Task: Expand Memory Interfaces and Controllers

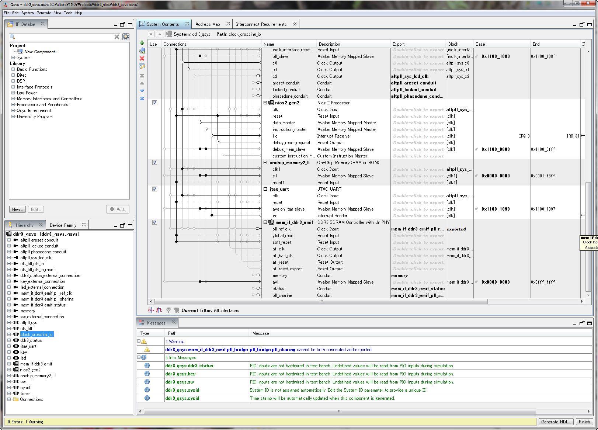Action: [x=13, y=99]
